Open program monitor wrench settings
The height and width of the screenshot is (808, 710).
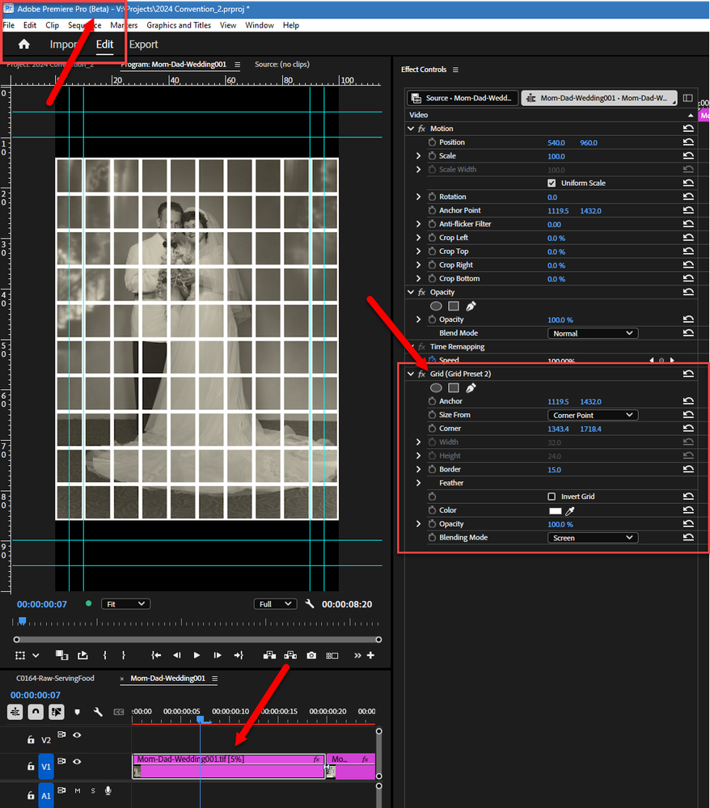309,603
